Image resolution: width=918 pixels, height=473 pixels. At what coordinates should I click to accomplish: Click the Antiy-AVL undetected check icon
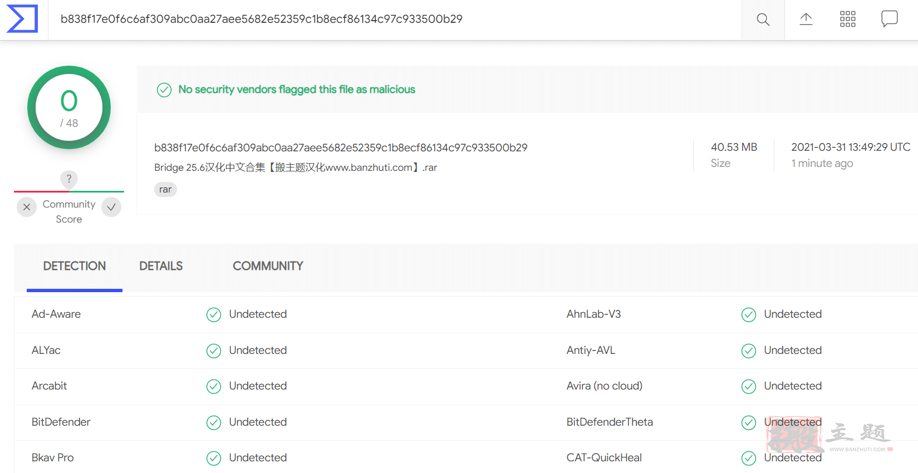tap(749, 351)
